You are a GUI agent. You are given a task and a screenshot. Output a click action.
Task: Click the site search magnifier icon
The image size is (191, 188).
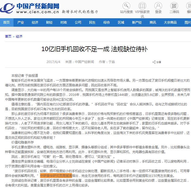pyautogui.click(x=126, y=6)
